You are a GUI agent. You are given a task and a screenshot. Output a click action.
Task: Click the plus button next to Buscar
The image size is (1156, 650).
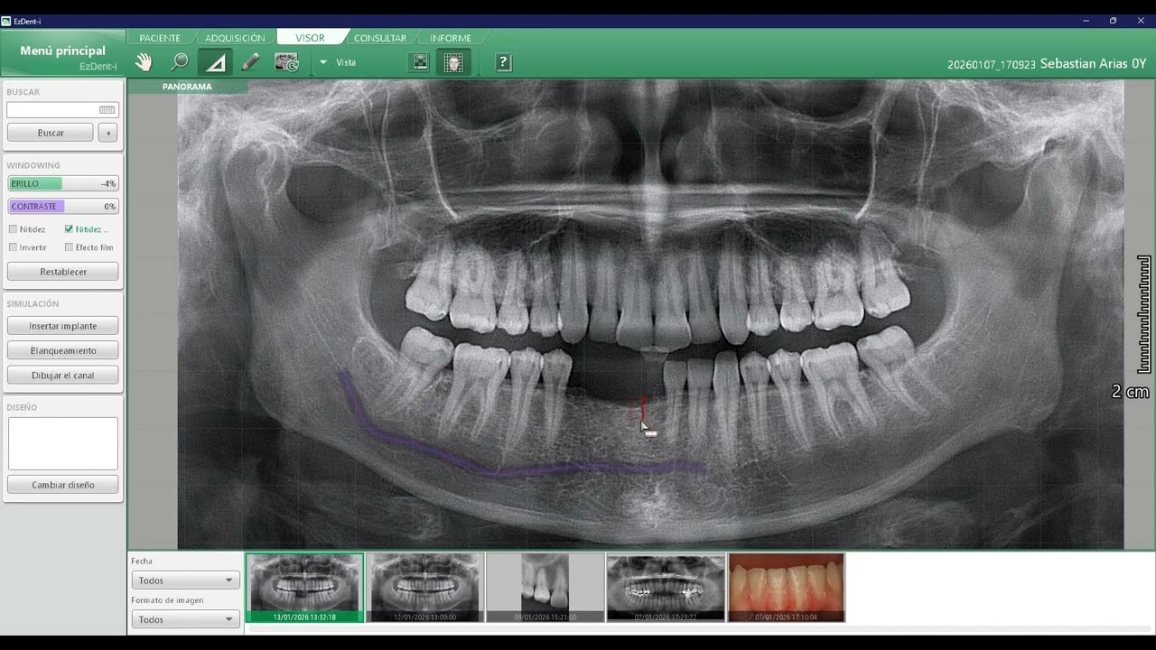tap(108, 133)
